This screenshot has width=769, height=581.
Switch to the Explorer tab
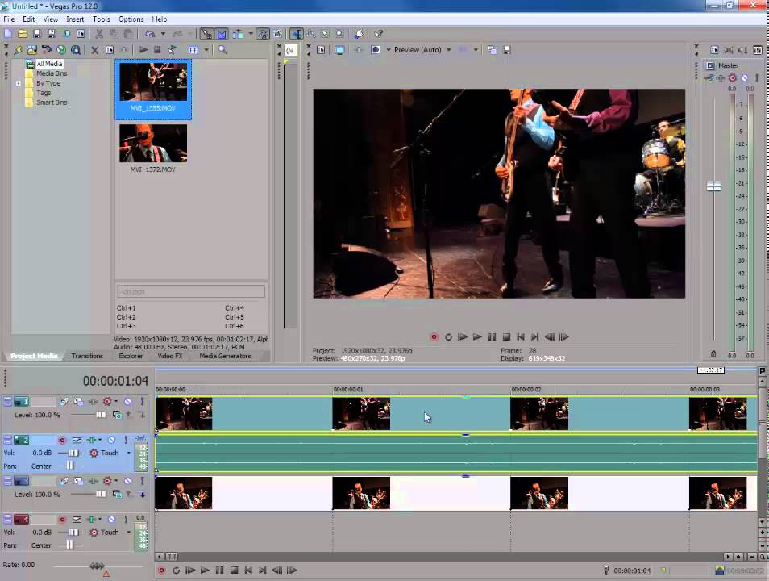[x=131, y=356]
